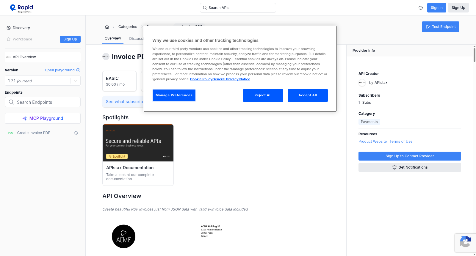Click the Test Endpoint button
476x256 pixels.
(441, 27)
